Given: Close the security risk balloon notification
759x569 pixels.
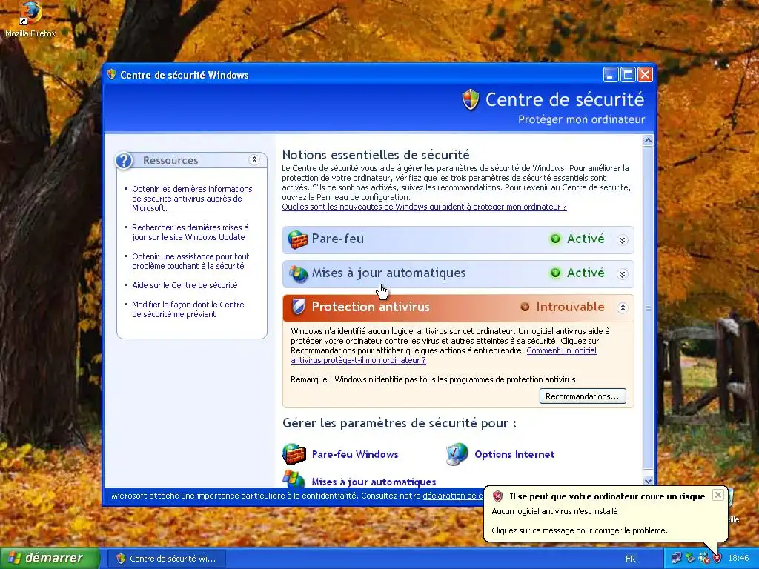Looking at the screenshot, I should pyautogui.click(x=717, y=494).
